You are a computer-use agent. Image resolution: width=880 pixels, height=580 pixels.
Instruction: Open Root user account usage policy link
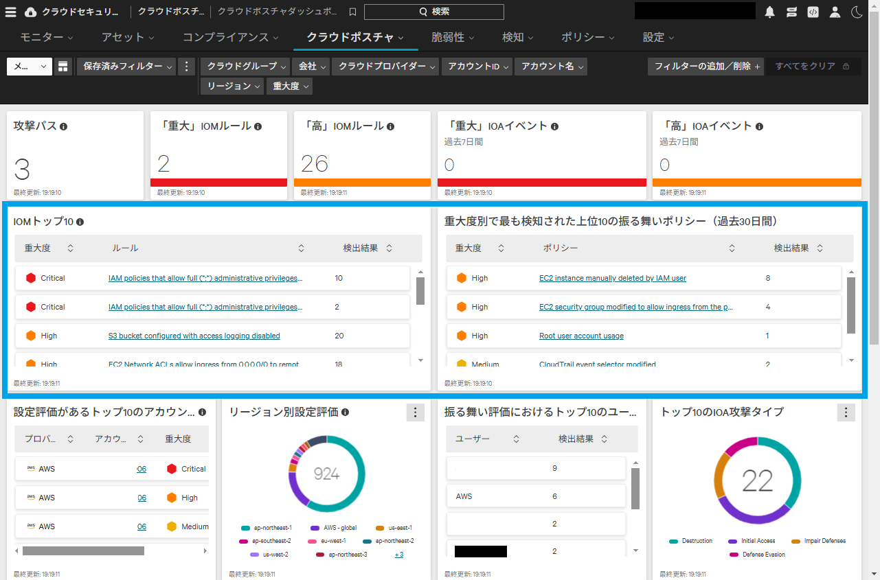(581, 336)
